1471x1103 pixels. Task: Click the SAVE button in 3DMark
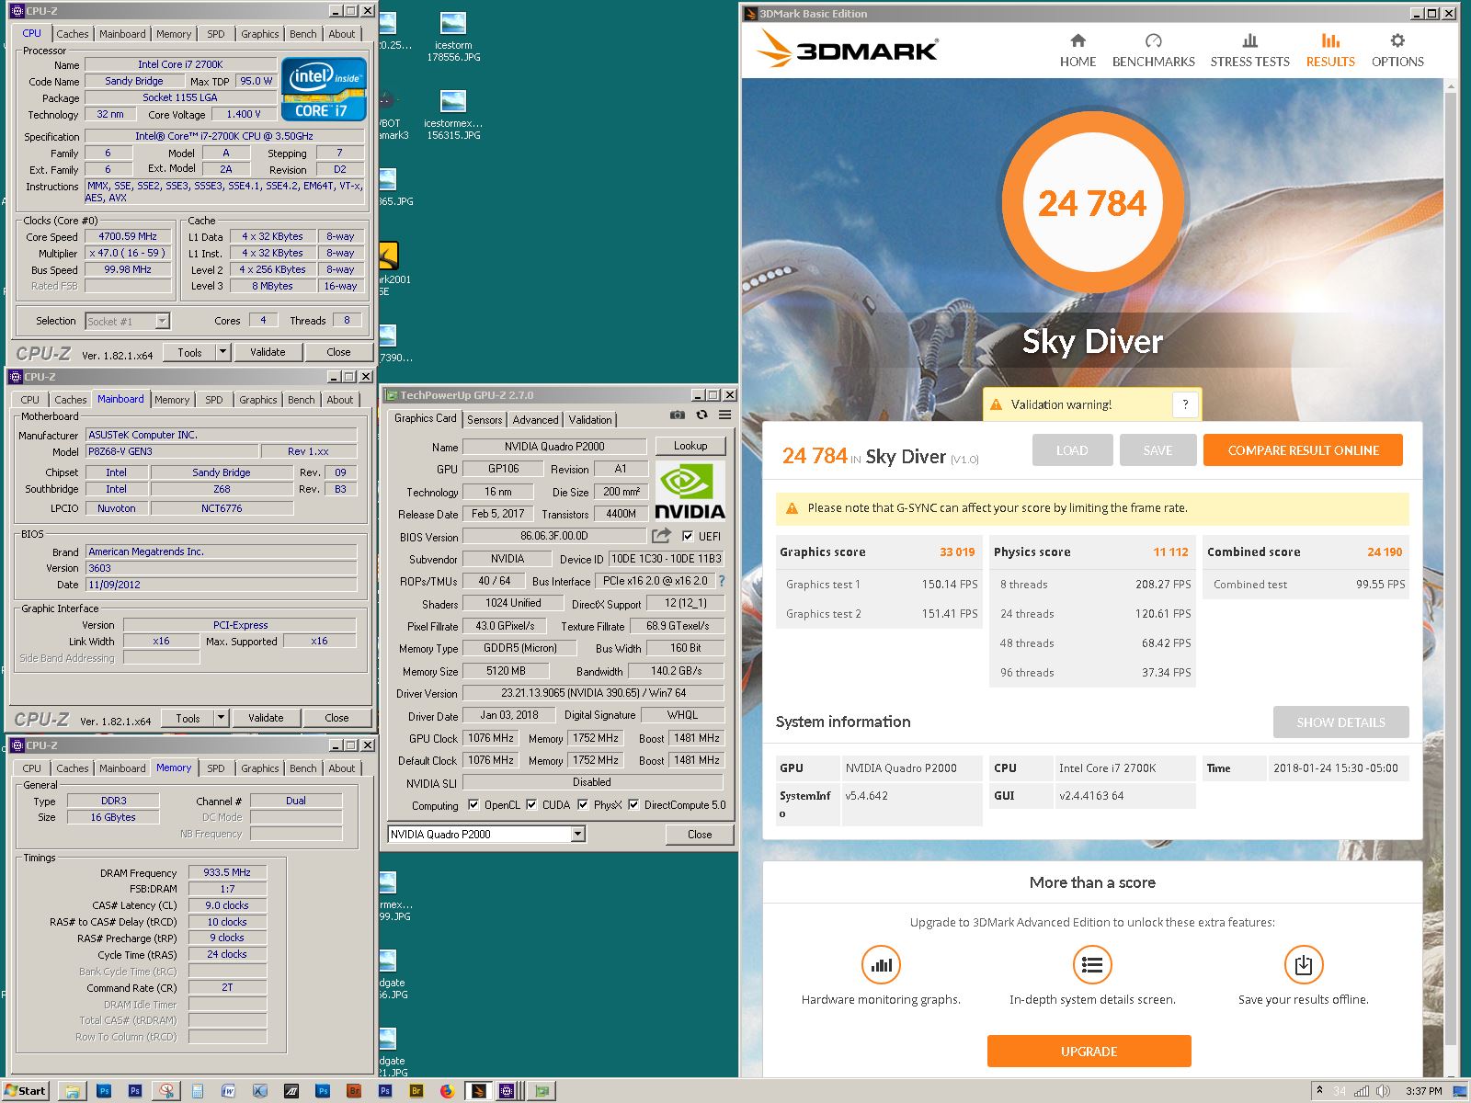(1157, 450)
